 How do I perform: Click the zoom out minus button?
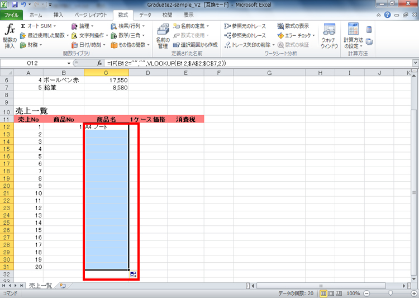367,294
